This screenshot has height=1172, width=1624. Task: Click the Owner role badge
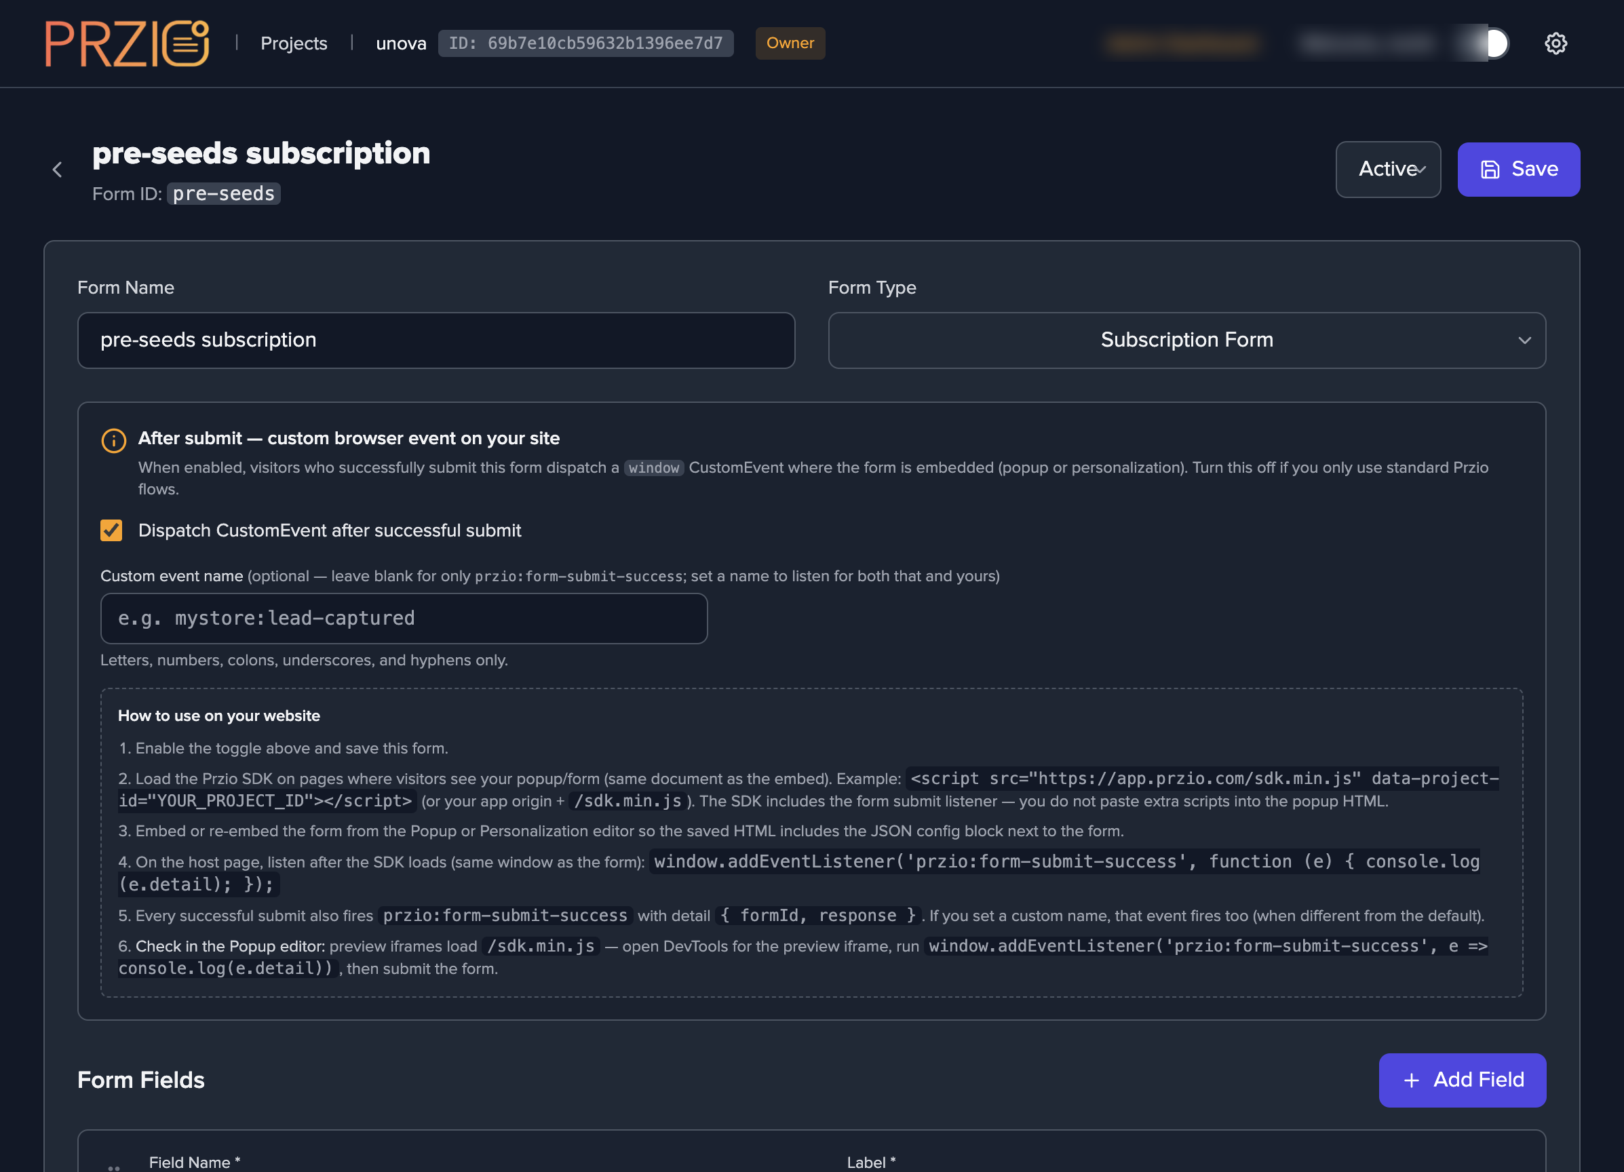point(790,43)
